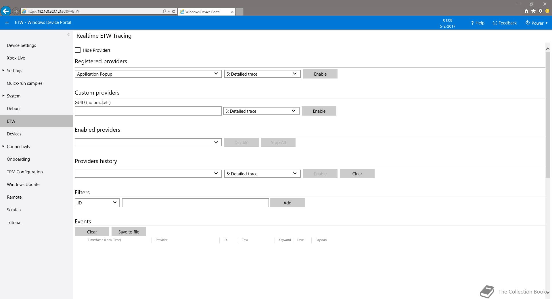Open the Application Popup provider dropdown
This screenshot has width=552, height=299.
[148, 74]
